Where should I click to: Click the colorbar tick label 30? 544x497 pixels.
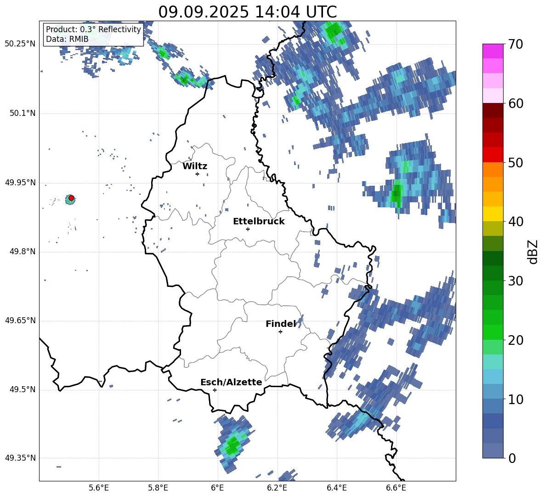click(516, 281)
